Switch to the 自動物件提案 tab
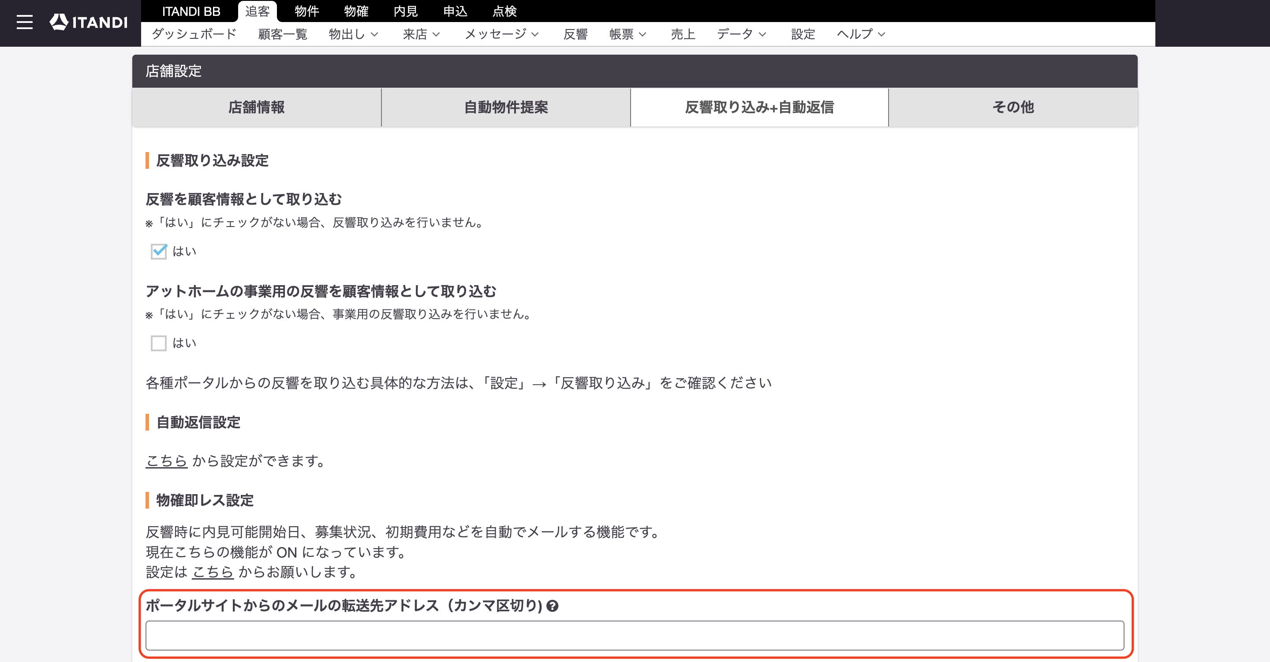 506,107
